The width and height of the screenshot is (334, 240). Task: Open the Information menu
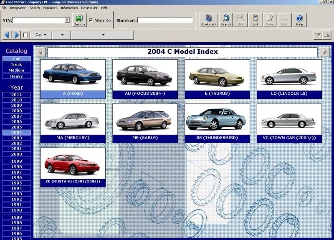[69, 8]
